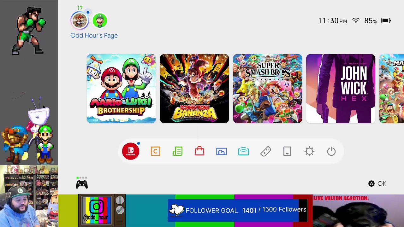Screen dimensions: 404x227
Task: Click the Live Milton Reaction video
Action: [358, 211]
